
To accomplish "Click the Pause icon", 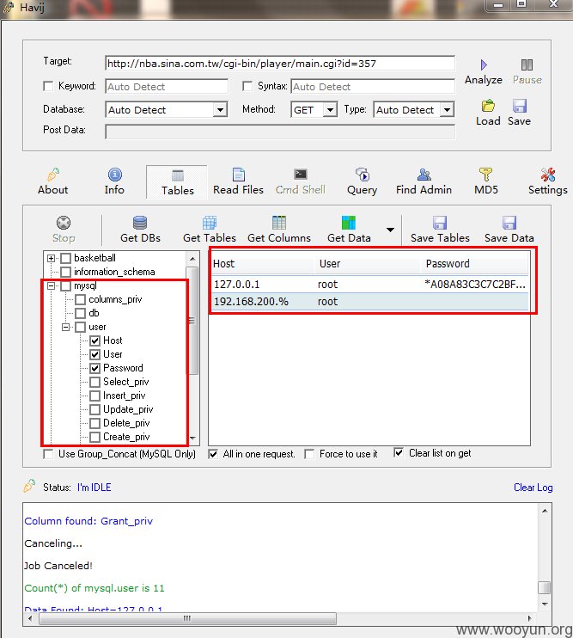I will [527, 65].
